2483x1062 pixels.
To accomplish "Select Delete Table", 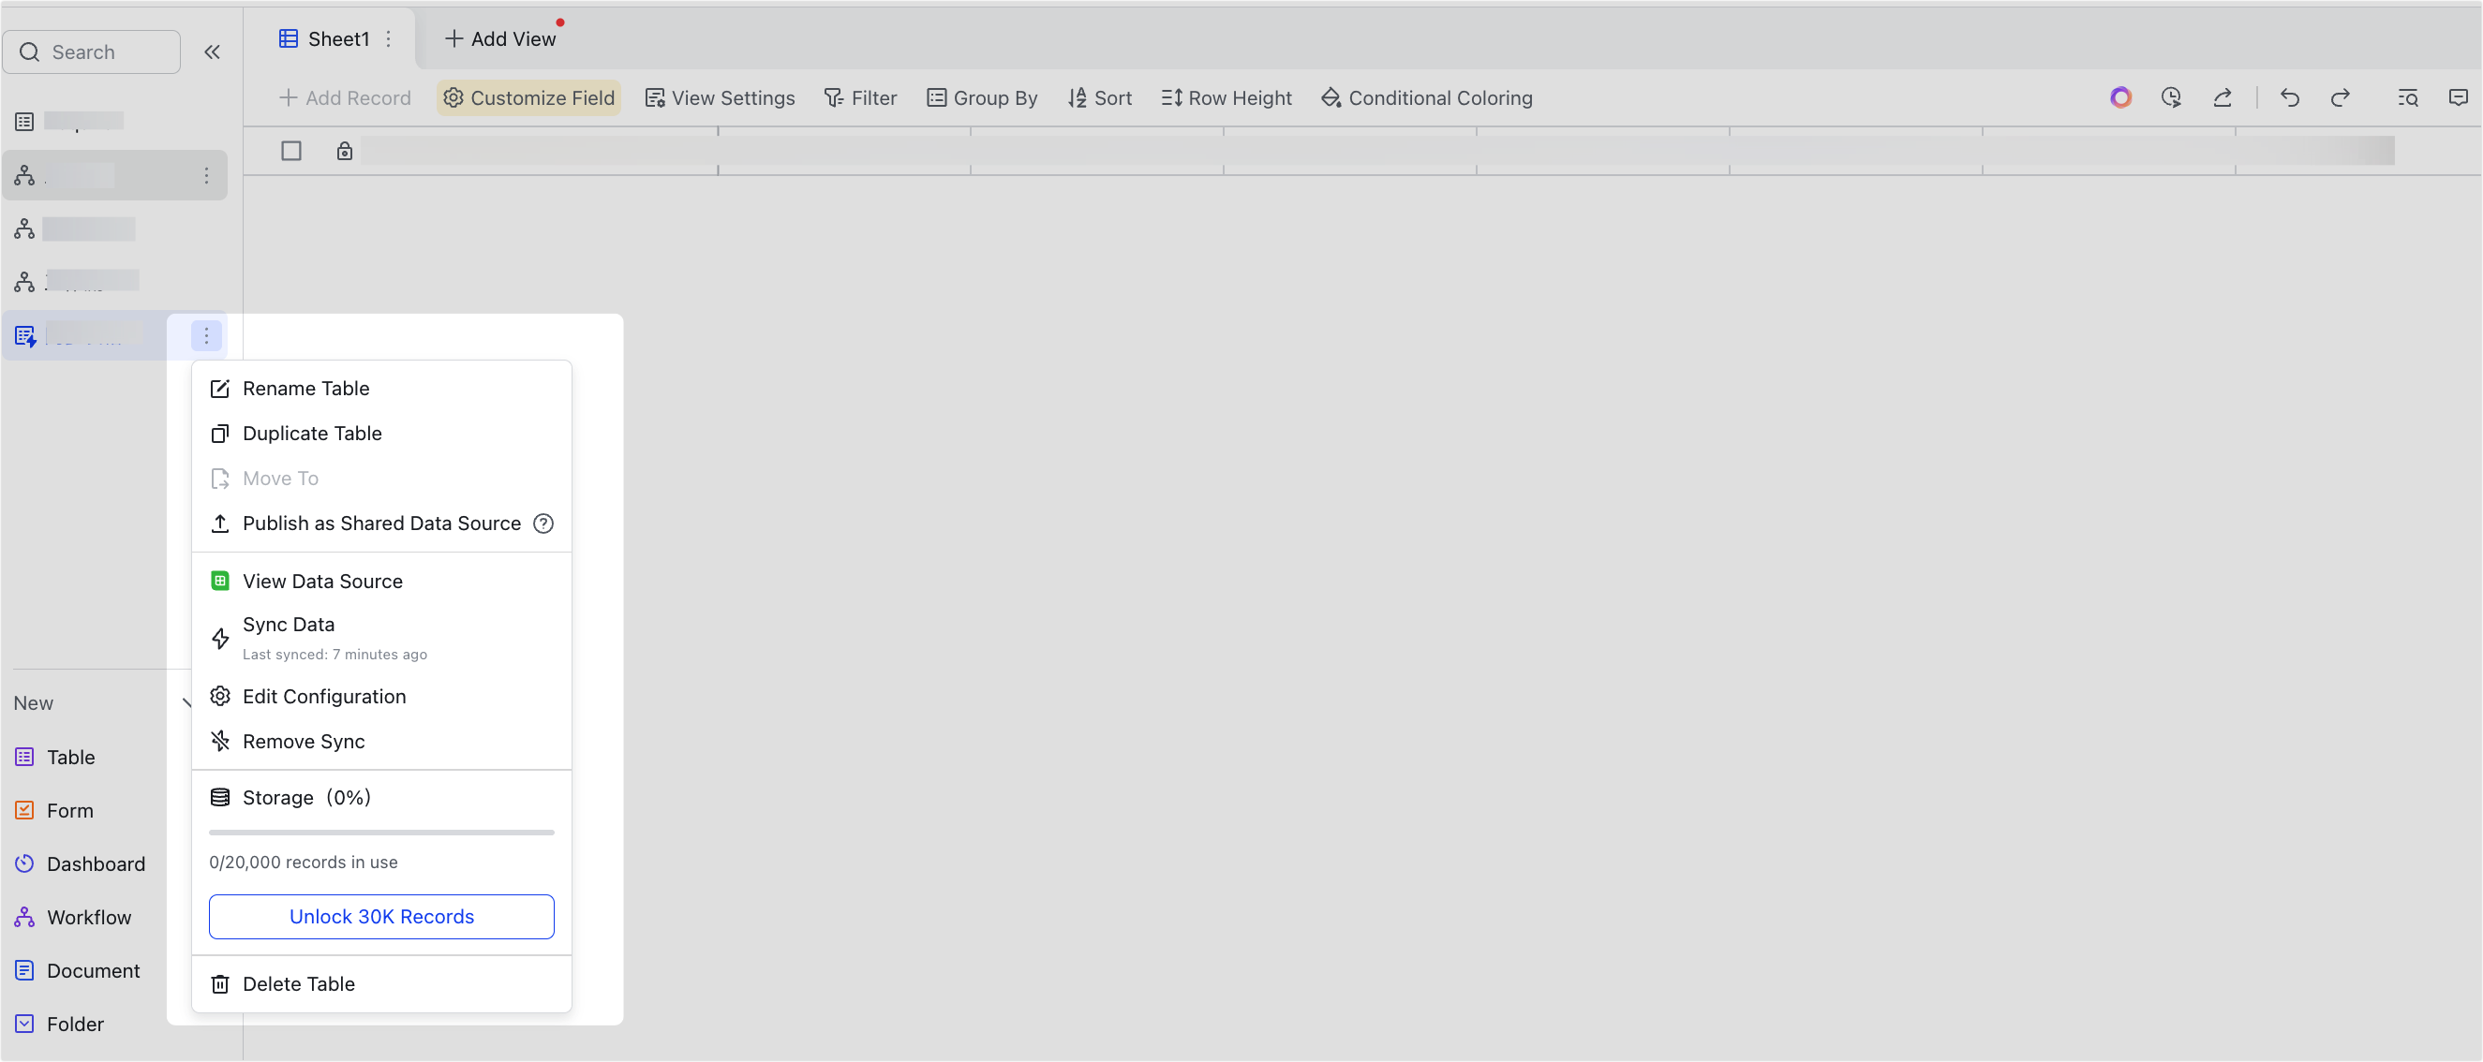I will click(x=381, y=984).
